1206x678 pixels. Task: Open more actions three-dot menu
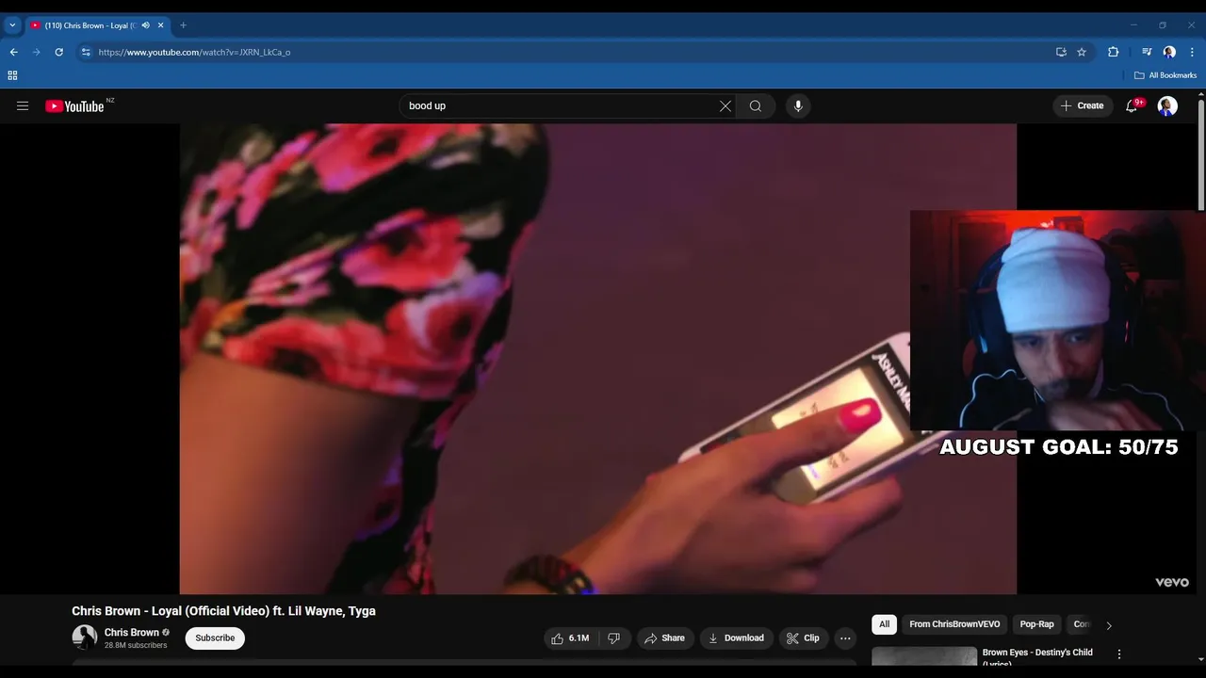pyautogui.click(x=845, y=638)
